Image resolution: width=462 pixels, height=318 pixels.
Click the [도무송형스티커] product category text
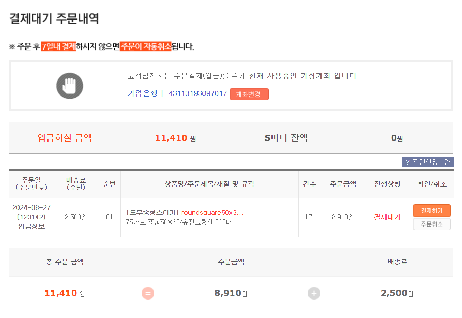pos(153,212)
